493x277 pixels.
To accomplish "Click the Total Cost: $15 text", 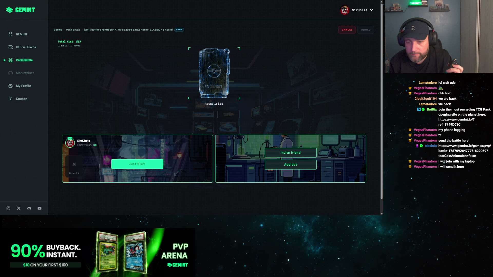I will (x=69, y=42).
